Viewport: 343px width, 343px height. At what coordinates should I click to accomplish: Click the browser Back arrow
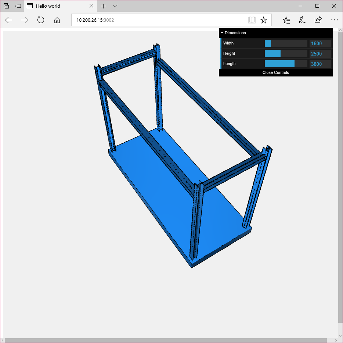point(9,20)
